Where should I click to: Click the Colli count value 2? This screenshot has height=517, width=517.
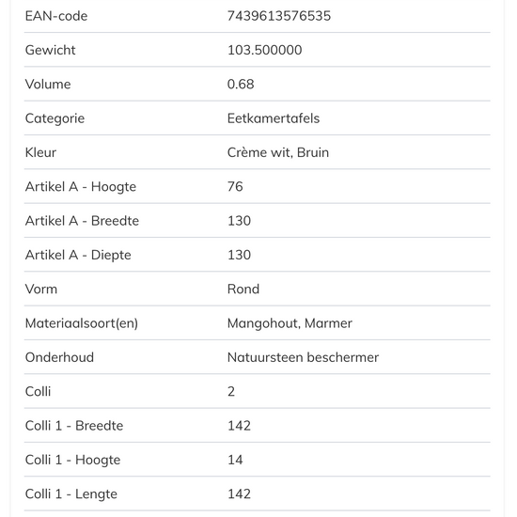(231, 391)
